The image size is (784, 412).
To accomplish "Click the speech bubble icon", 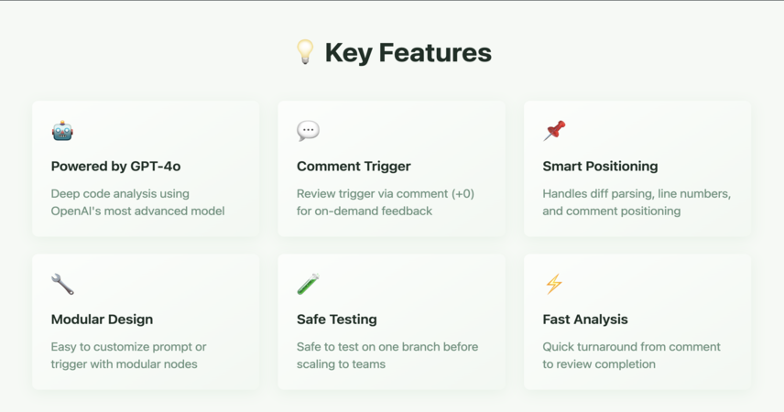I will [x=308, y=131].
